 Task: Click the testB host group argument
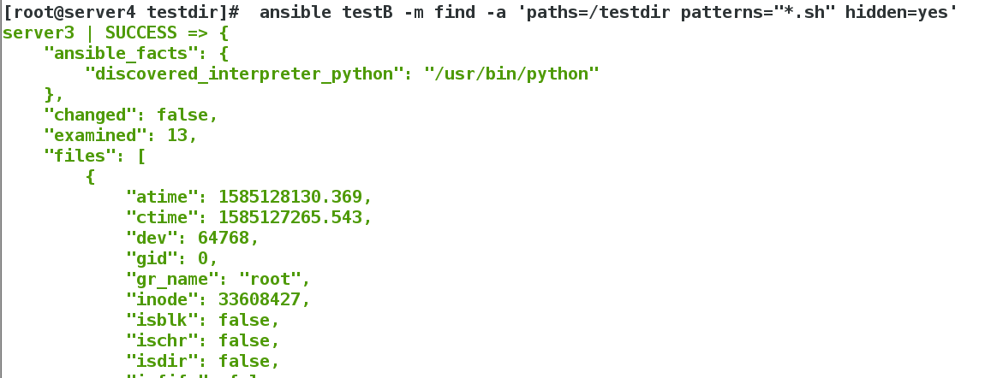click(x=367, y=13)
